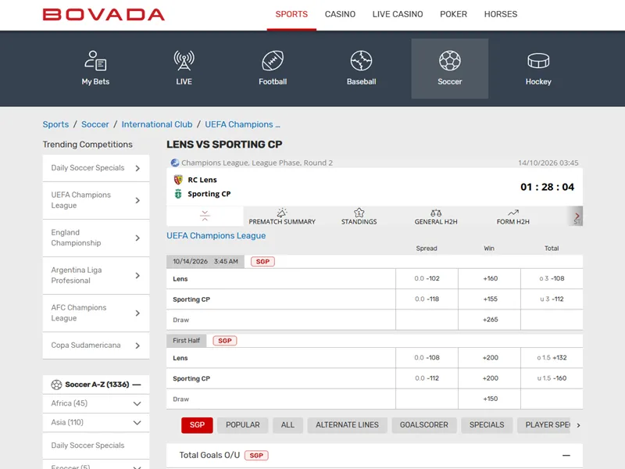
Task: Open AFC Champions League chevron
Action: click(x=137, y=313)
